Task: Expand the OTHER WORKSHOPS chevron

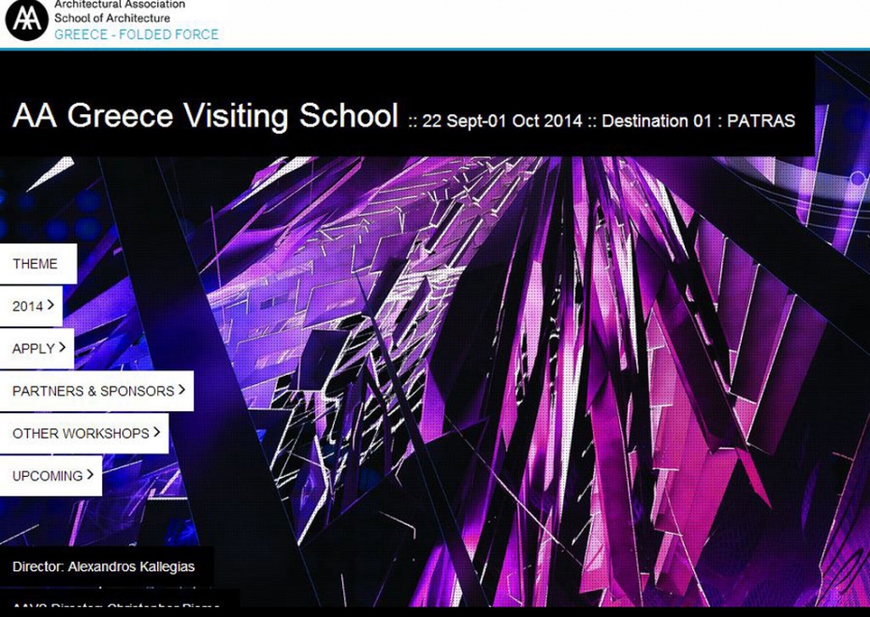Action: pos(156,433)
